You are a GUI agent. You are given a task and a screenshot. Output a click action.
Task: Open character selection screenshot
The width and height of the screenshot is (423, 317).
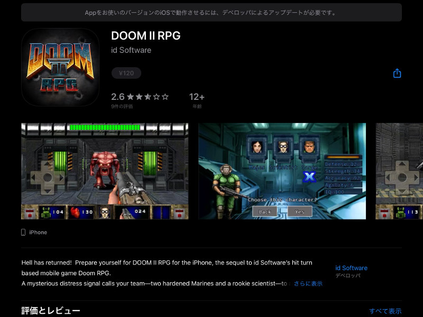pos(282,171)
